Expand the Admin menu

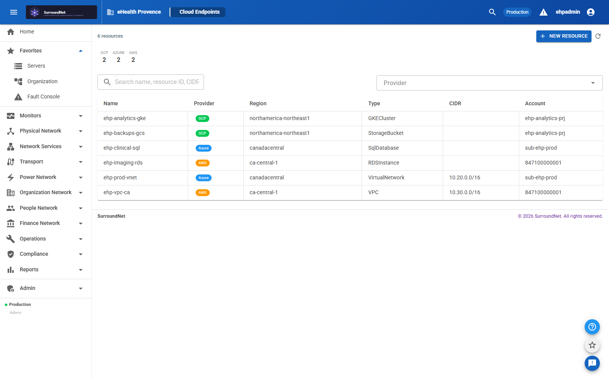[46, 288]
